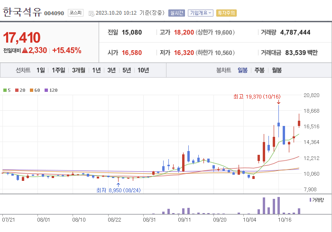The height and width of the screenshot is (232, 332).
Task: Click the red 20-day moving average legend swatch
Action: tap(17, 90)
